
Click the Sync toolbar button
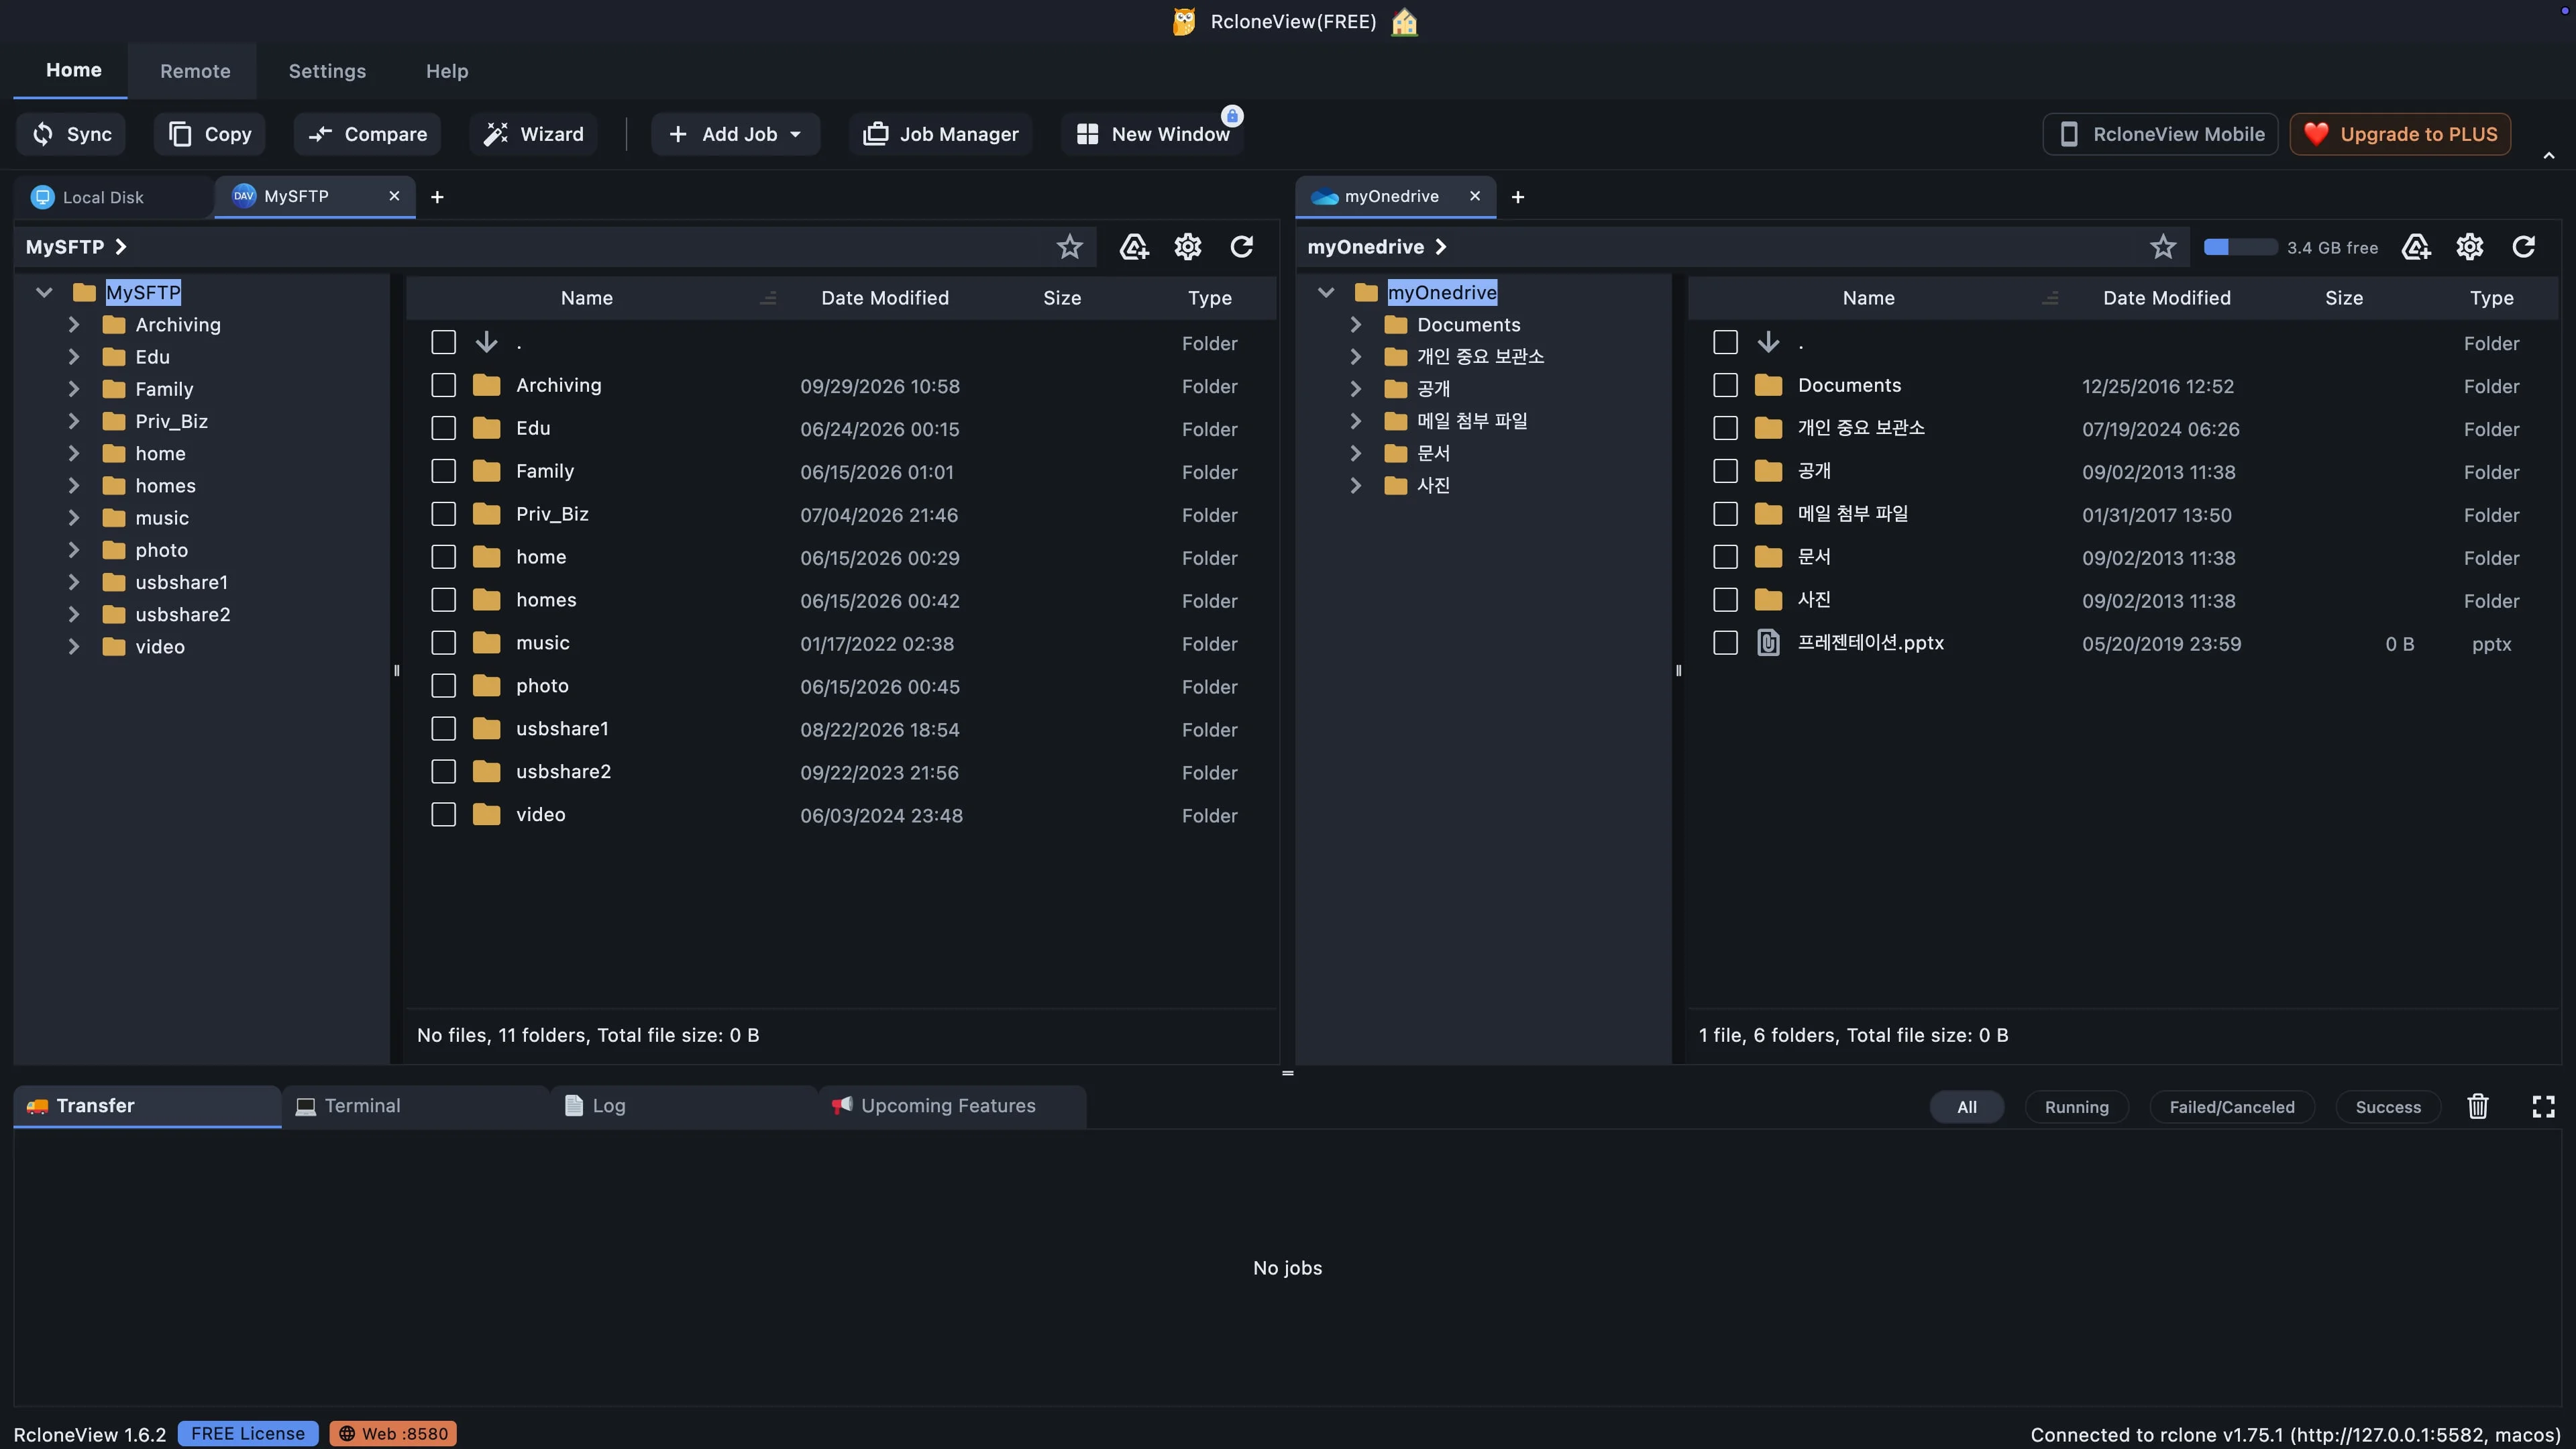tap(71, 134)
